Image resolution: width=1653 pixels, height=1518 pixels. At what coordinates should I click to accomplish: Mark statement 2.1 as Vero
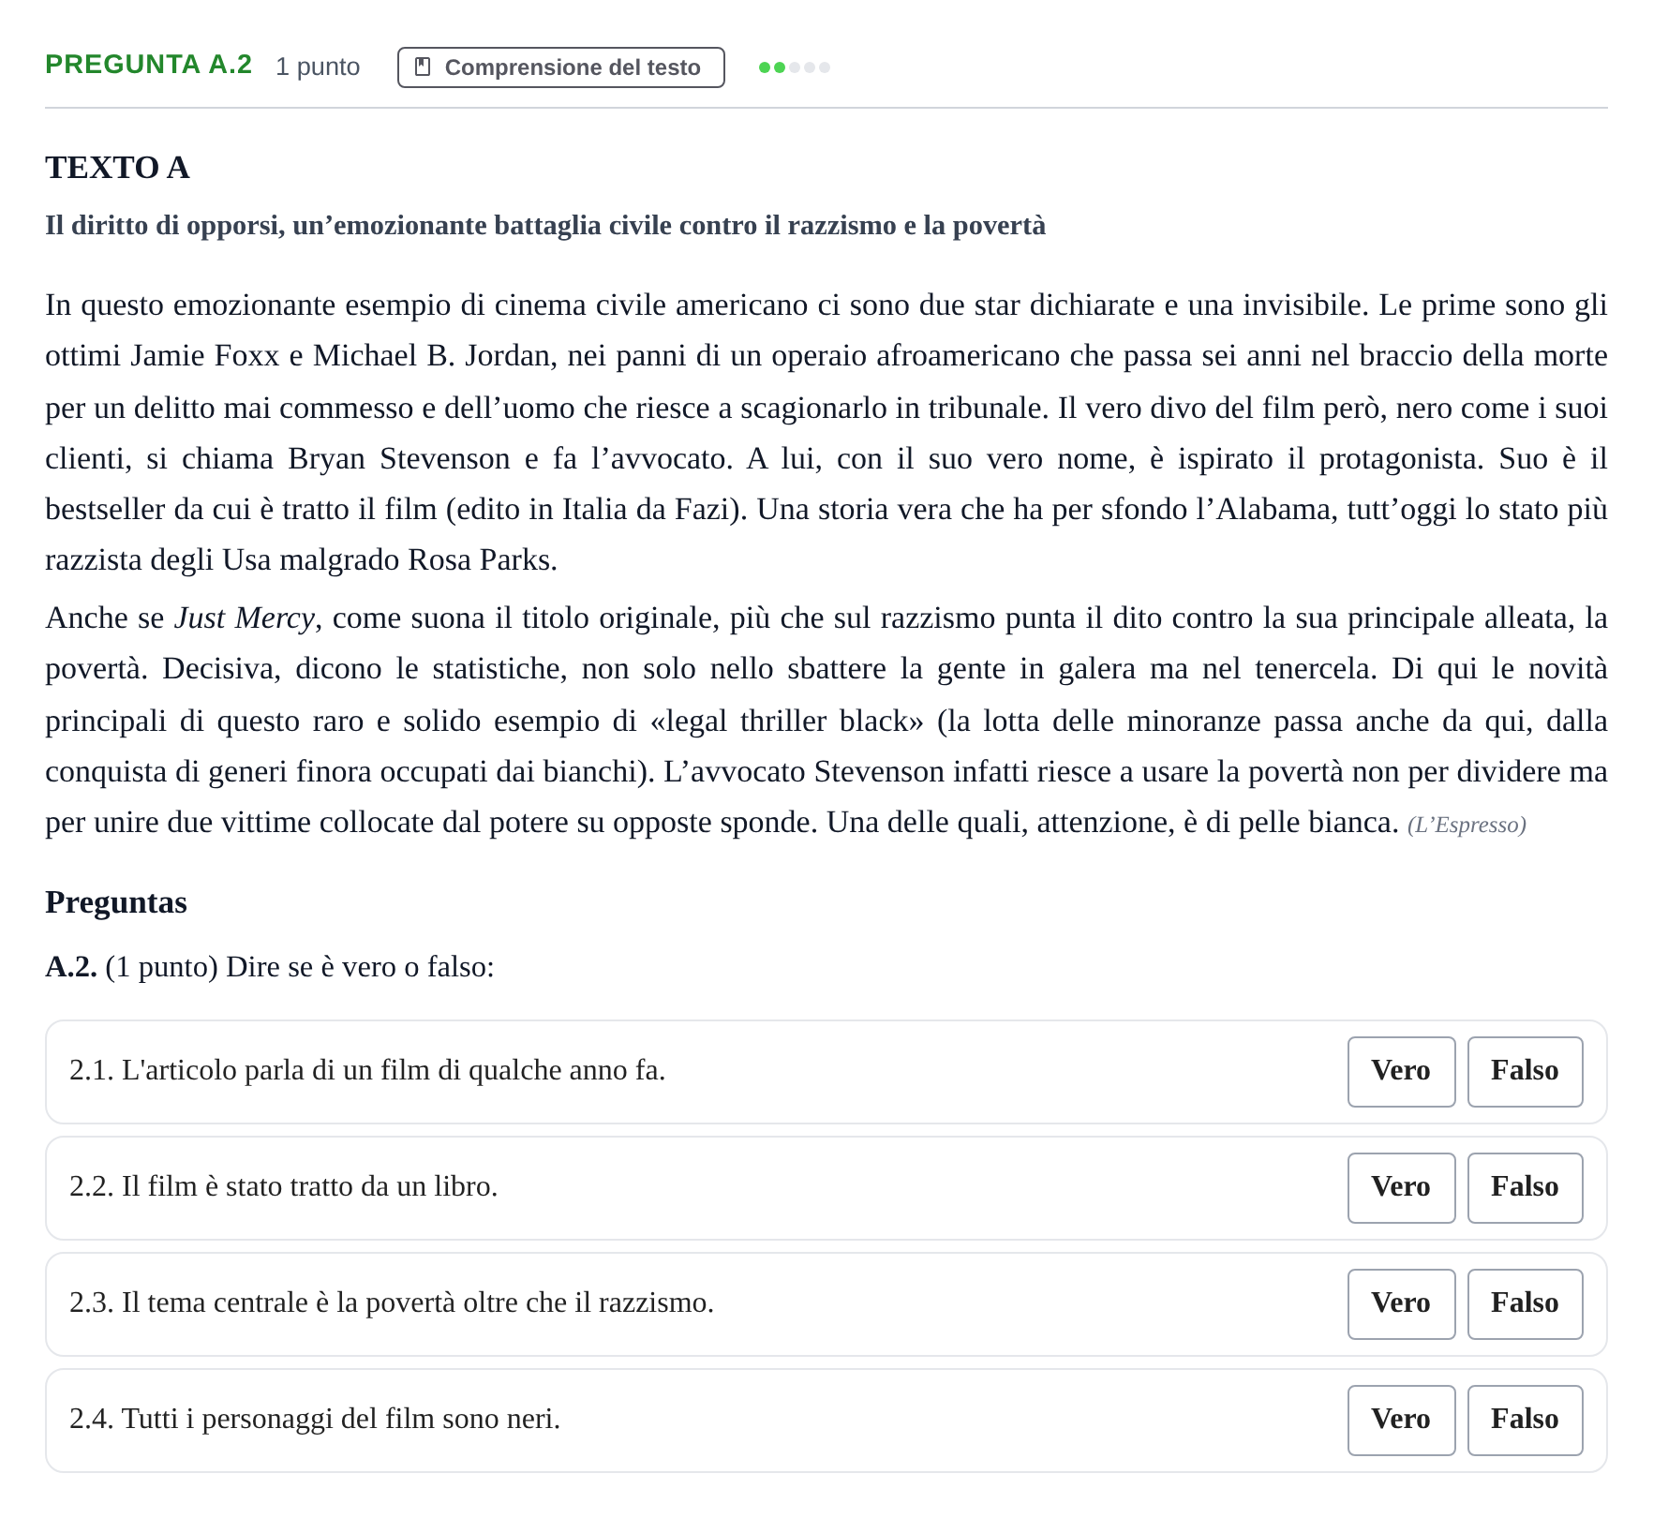coord(1401,1071)
